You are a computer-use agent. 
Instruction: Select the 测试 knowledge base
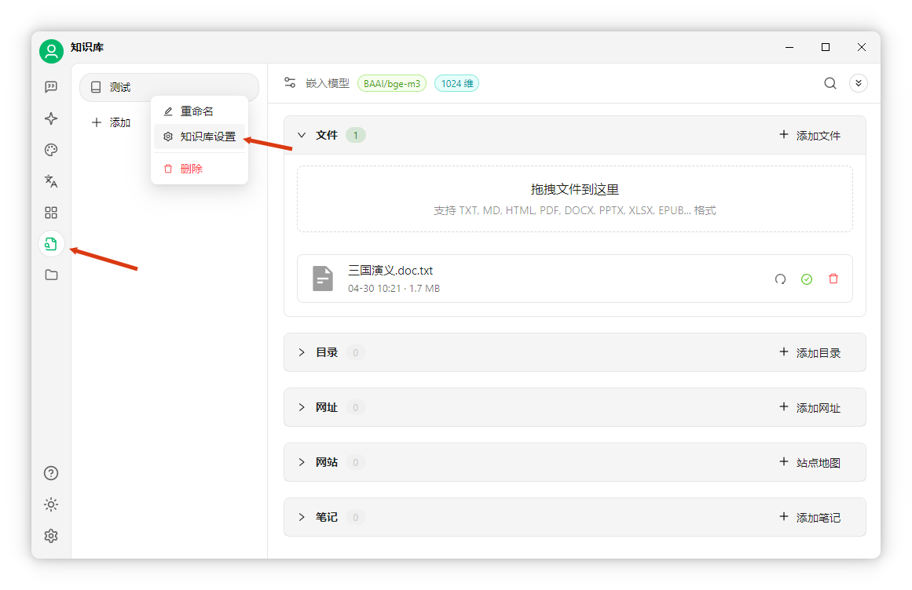click(169, 87)
